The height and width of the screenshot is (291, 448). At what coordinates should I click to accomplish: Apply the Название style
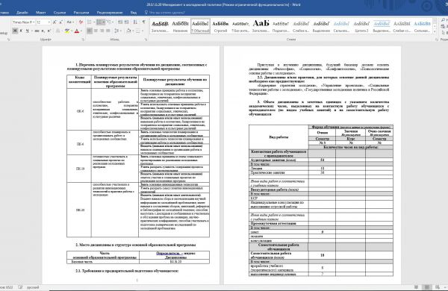pyautogui.click(x=180, y=26)
